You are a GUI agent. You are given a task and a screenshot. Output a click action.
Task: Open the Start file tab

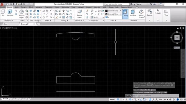pyautogui.click(x=6, y=24)
